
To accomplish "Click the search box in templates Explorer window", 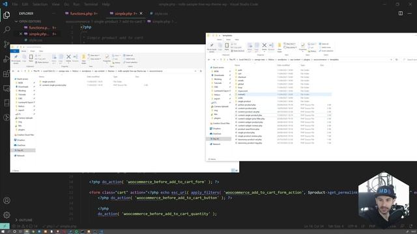I will 410,60.
